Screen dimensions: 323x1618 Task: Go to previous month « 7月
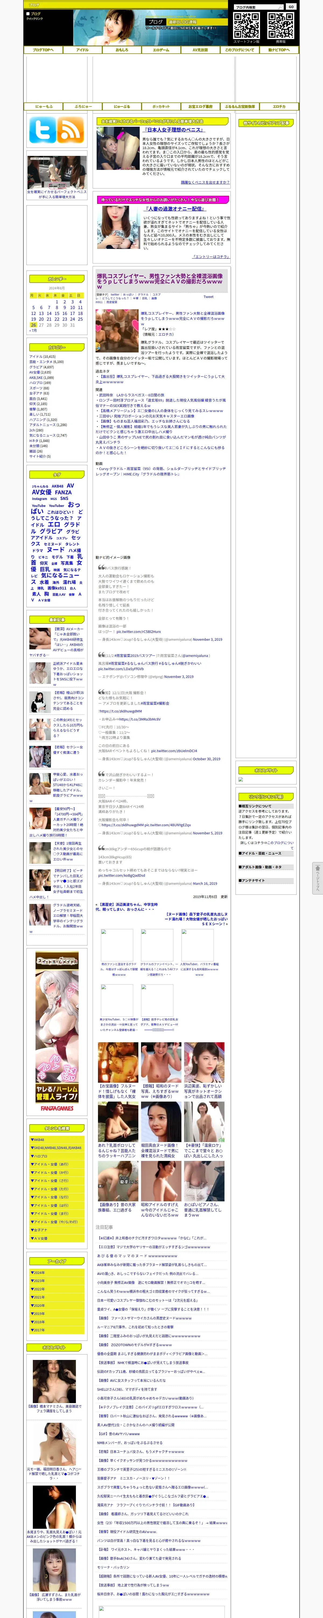[33, 330]
